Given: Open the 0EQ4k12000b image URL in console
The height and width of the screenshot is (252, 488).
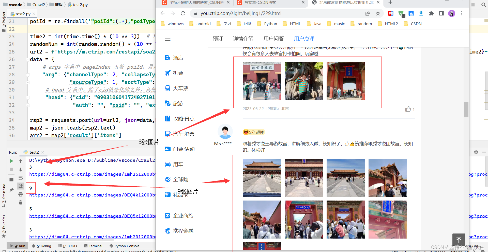Looking at the screenshot, I should point(92,195).
